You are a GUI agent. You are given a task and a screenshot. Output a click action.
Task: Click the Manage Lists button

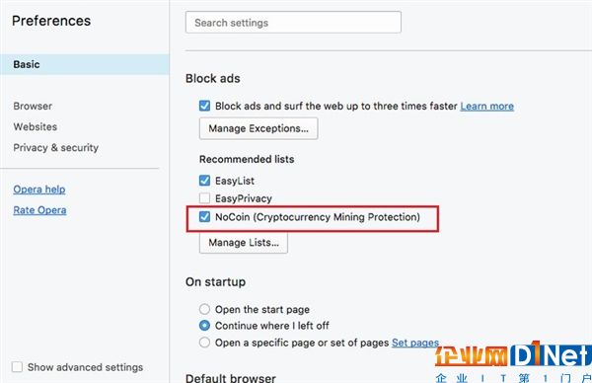pos(244,243)
